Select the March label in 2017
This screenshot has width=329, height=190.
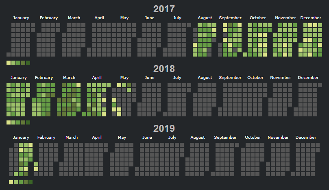coord(74,18)
